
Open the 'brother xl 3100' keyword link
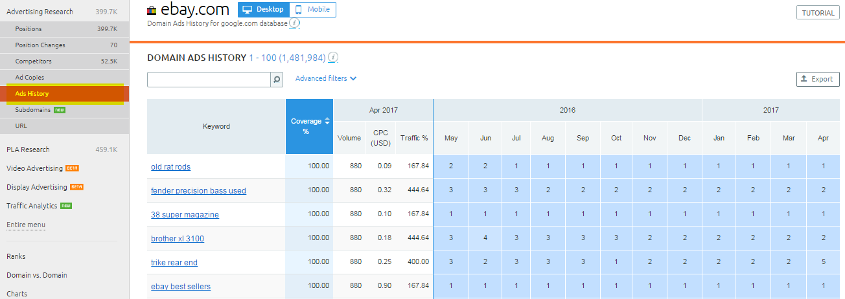178,239
